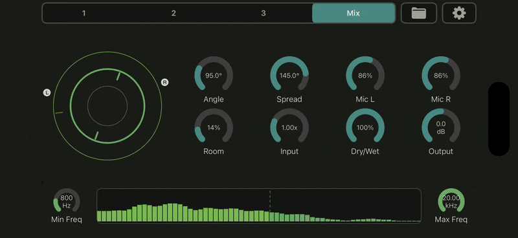The height and width of the screenshot is (238, 518).
Task: Click the Angle label text
Action: (x=214, y=100)
